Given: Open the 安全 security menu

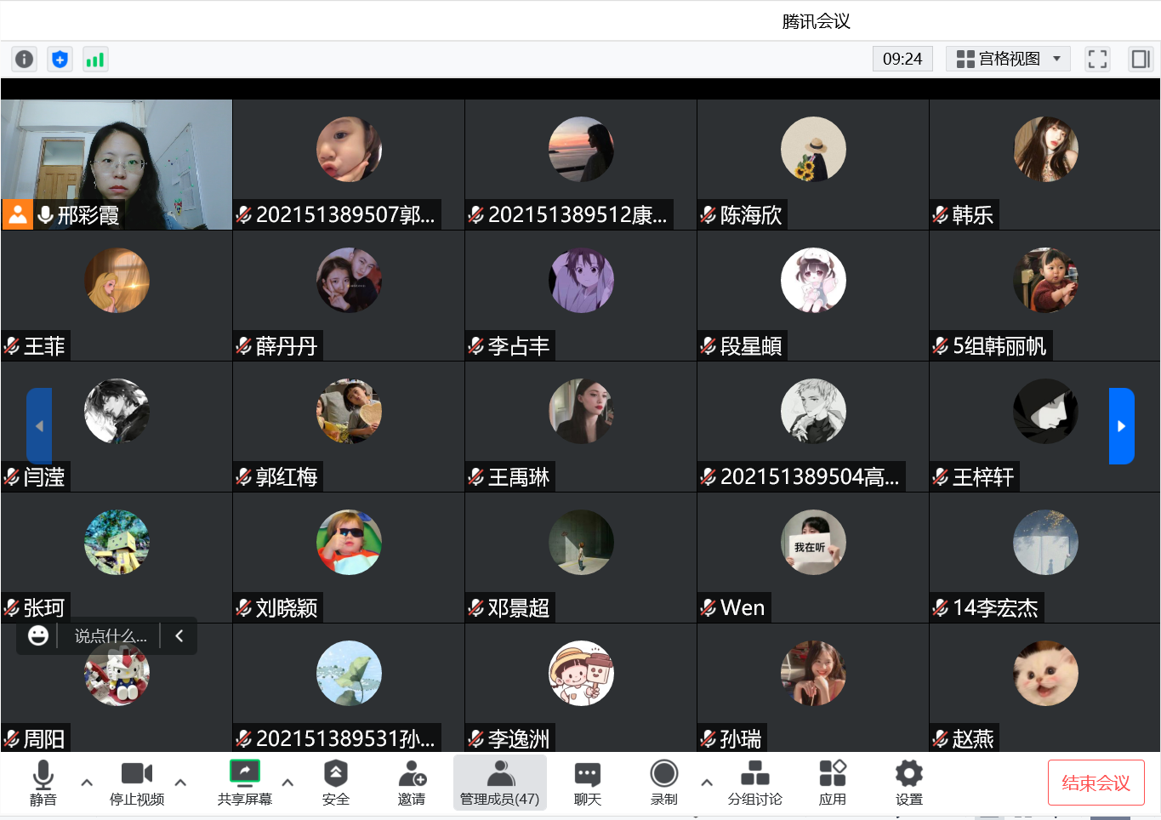Looking at the screenshot, I should tap(336, 783).
